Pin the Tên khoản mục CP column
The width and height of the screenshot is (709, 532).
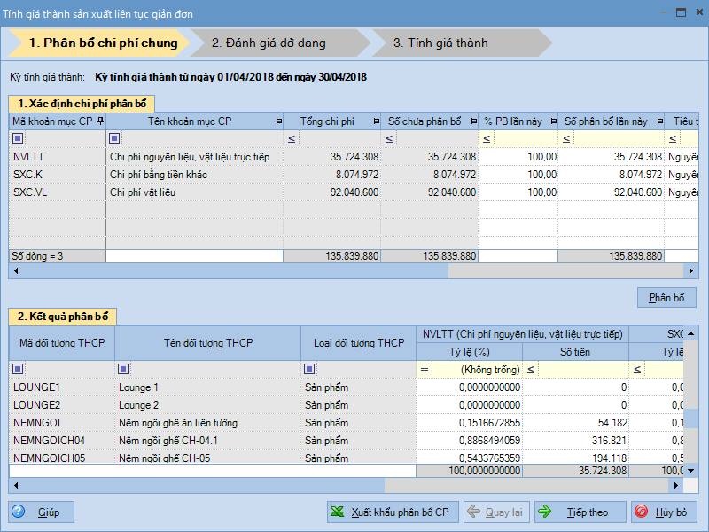point(278,121)
